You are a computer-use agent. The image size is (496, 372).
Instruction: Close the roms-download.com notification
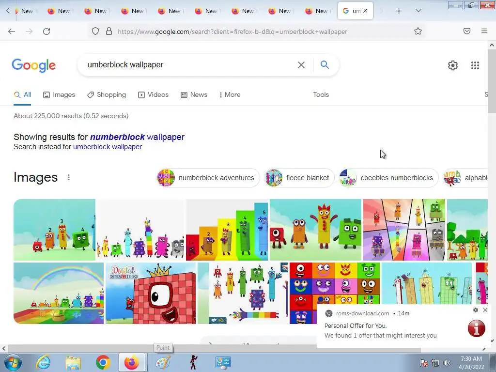tap(485, 310)
